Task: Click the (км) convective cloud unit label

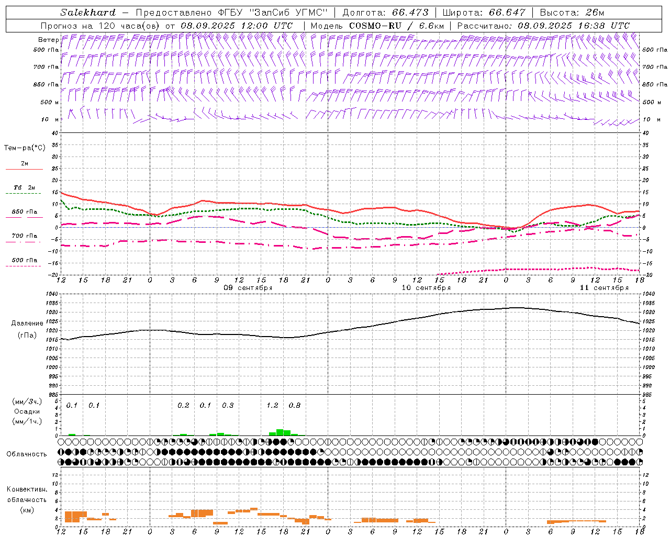Action: (x=27, y=510)
